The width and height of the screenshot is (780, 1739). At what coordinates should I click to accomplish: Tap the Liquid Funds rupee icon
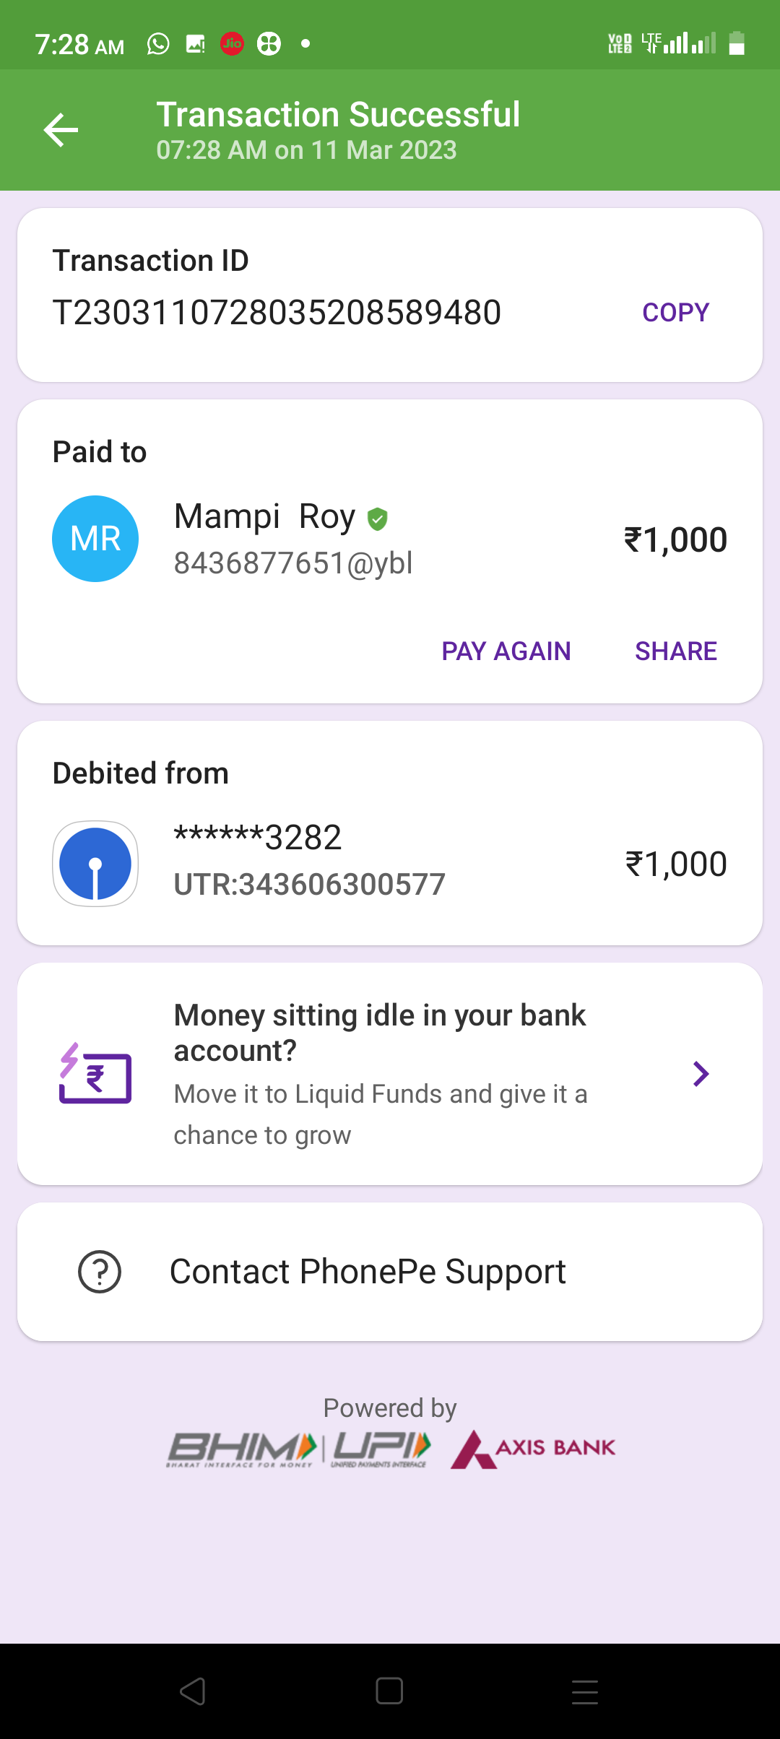point(95,1074)
